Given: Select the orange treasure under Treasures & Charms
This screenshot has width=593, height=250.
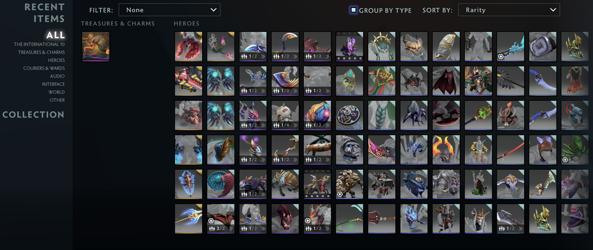Looking at the screenshot, I should point(96,46).
